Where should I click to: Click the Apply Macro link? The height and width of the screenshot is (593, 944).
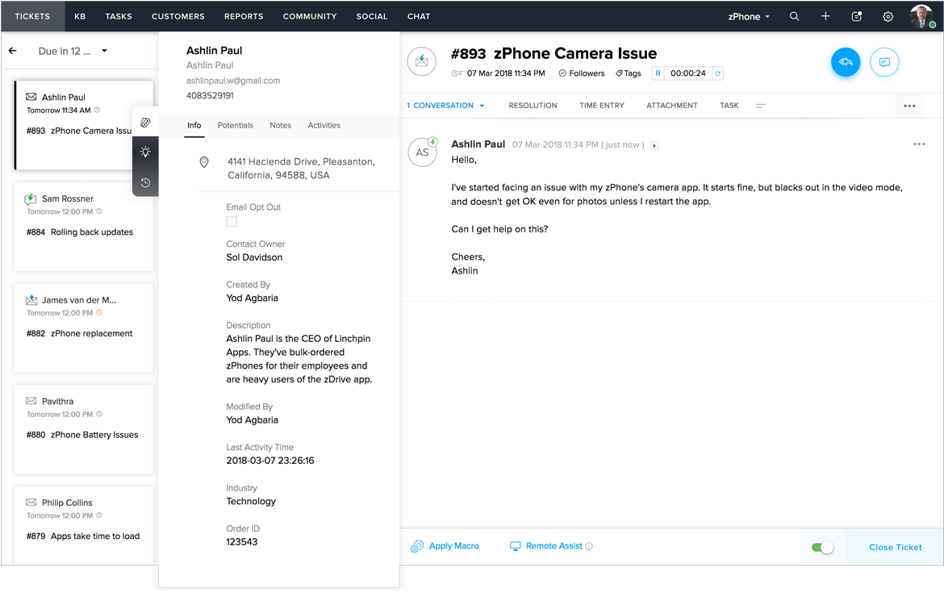point(453,546)
